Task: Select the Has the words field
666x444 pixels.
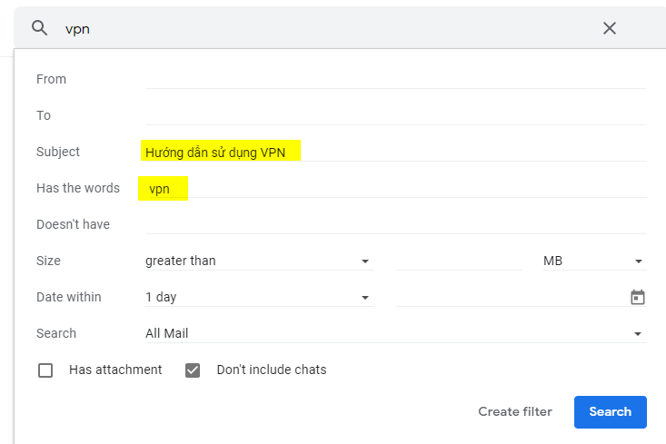Action: tap(395, 188)
